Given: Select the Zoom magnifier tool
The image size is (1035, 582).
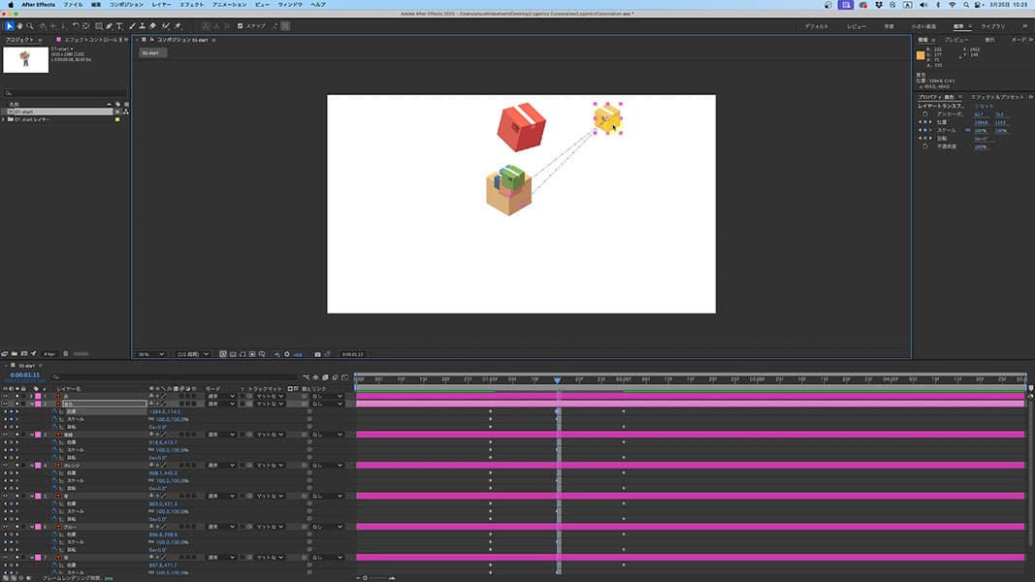Looking at the screenshot, I should pyautogui.click(x=31, y=26).
